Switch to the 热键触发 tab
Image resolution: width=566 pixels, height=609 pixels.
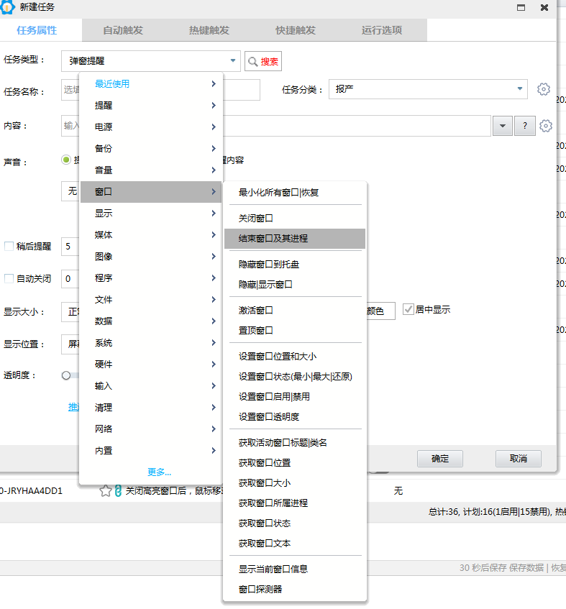pyautogui.click(x=209, y=30)
